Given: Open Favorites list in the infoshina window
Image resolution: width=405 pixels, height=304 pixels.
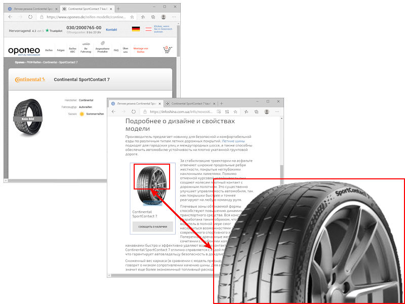Looking at the screenshot, I should [x=246, y=112].
